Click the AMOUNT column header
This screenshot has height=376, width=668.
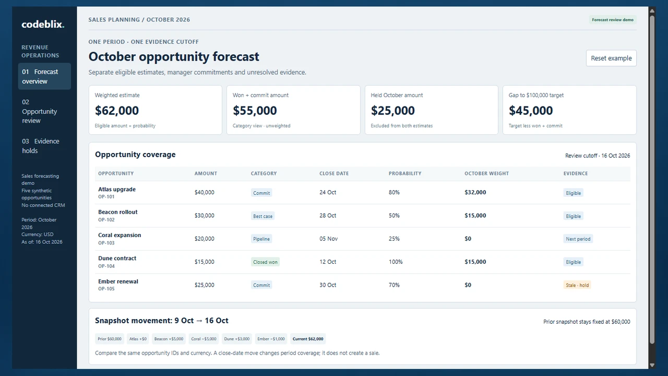(206, 173)
